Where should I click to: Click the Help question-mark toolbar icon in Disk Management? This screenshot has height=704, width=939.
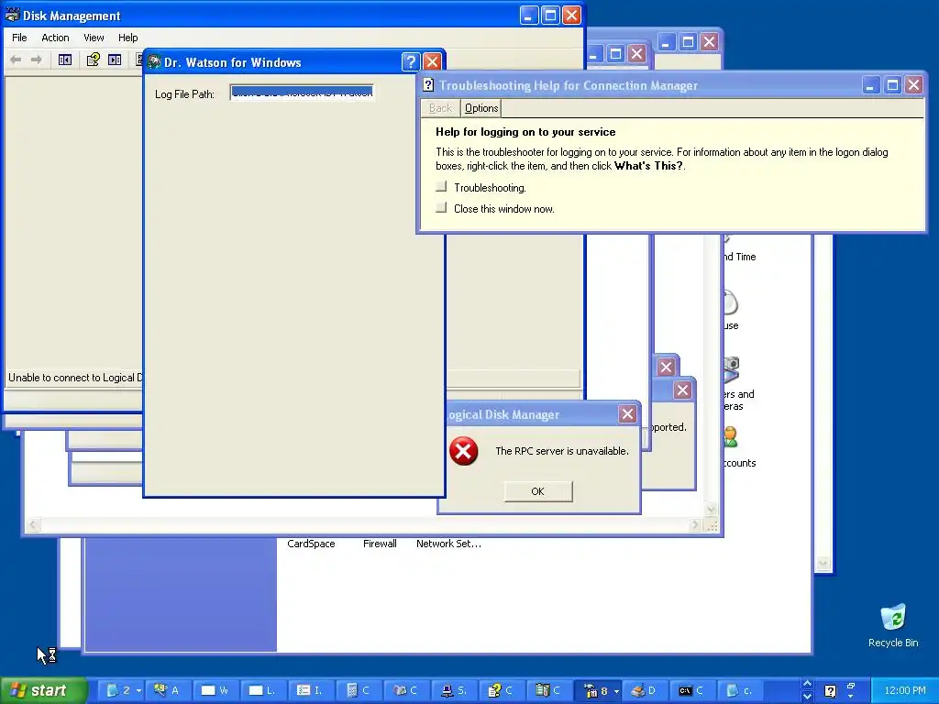click(93, 60)
